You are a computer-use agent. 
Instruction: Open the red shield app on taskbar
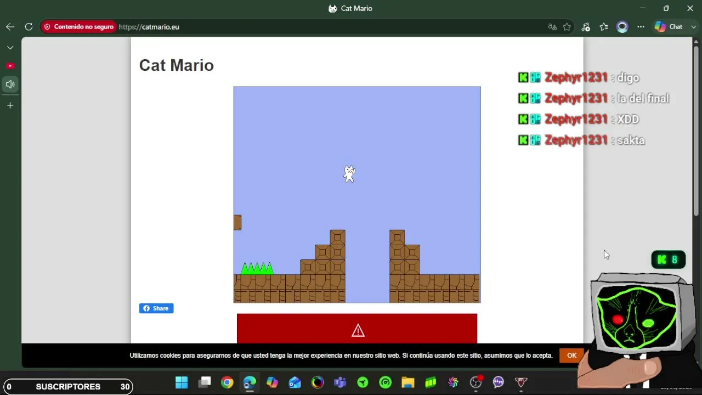(521, 382)
